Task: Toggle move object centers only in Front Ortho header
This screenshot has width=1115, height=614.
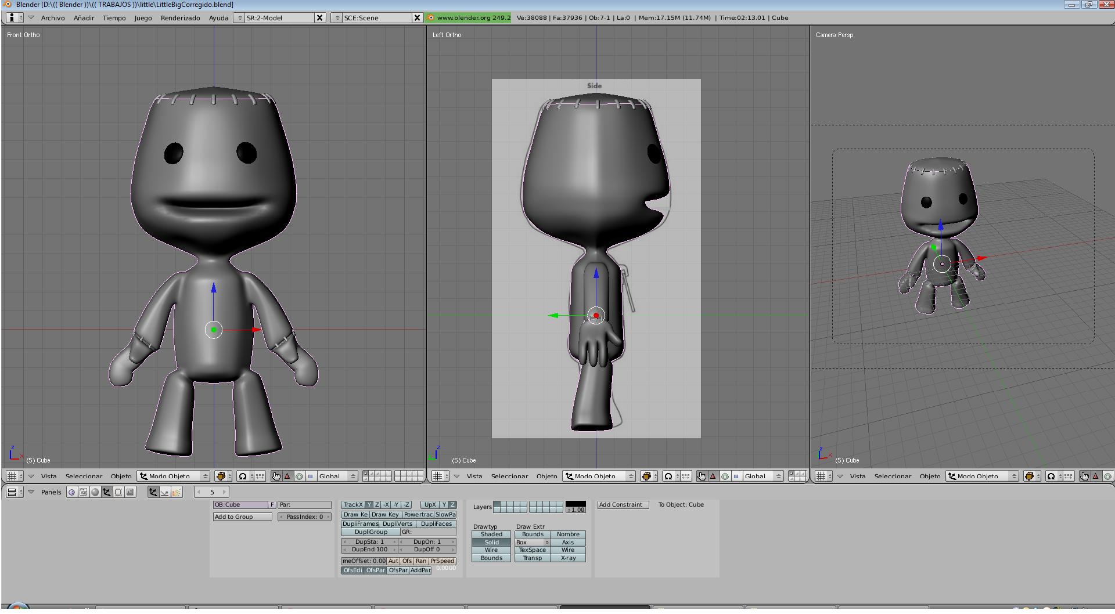Action: coord(260,476)
